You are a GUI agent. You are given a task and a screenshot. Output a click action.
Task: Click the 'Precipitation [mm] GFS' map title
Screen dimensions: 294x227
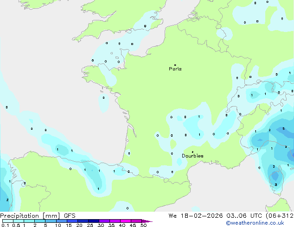(38, 216)
